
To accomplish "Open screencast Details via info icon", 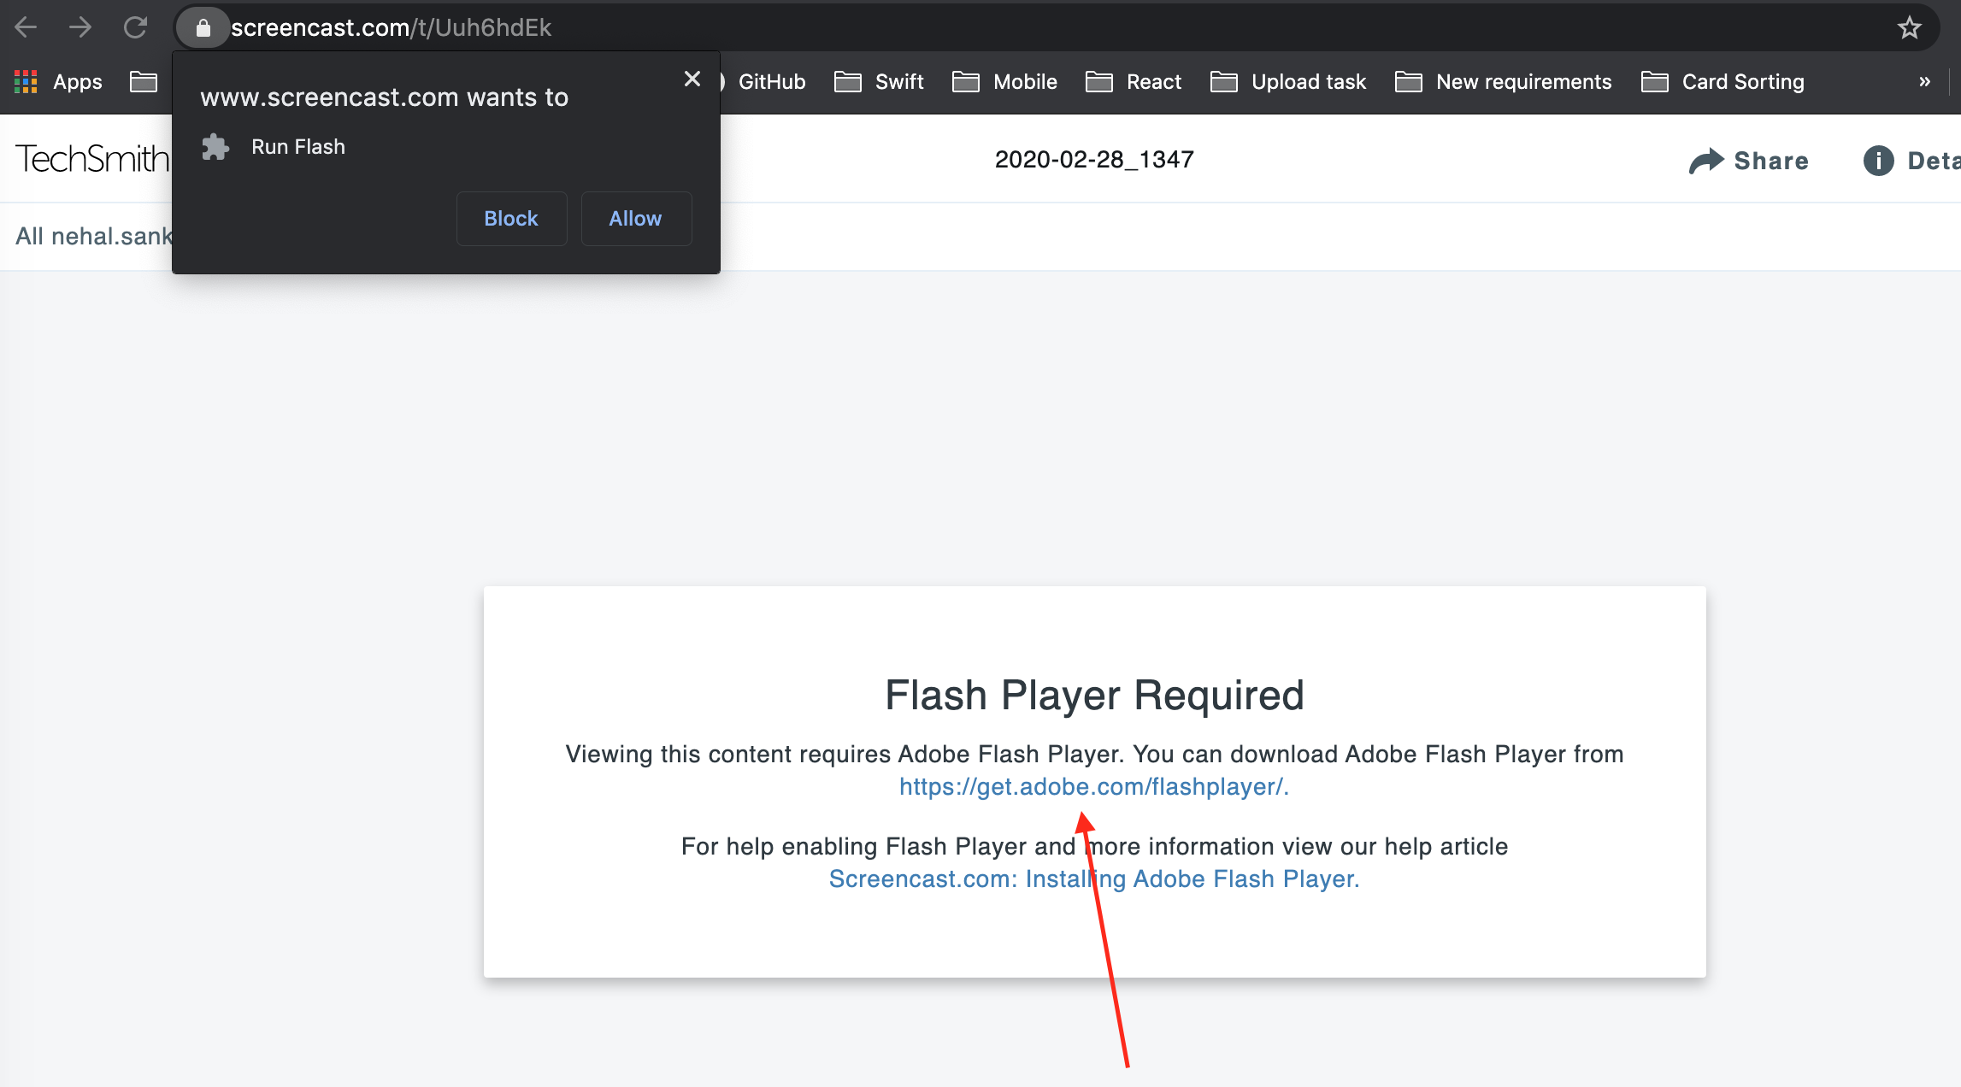I will click(1878, 160).
